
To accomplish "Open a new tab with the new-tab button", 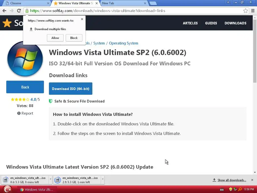I will point(153,4).
